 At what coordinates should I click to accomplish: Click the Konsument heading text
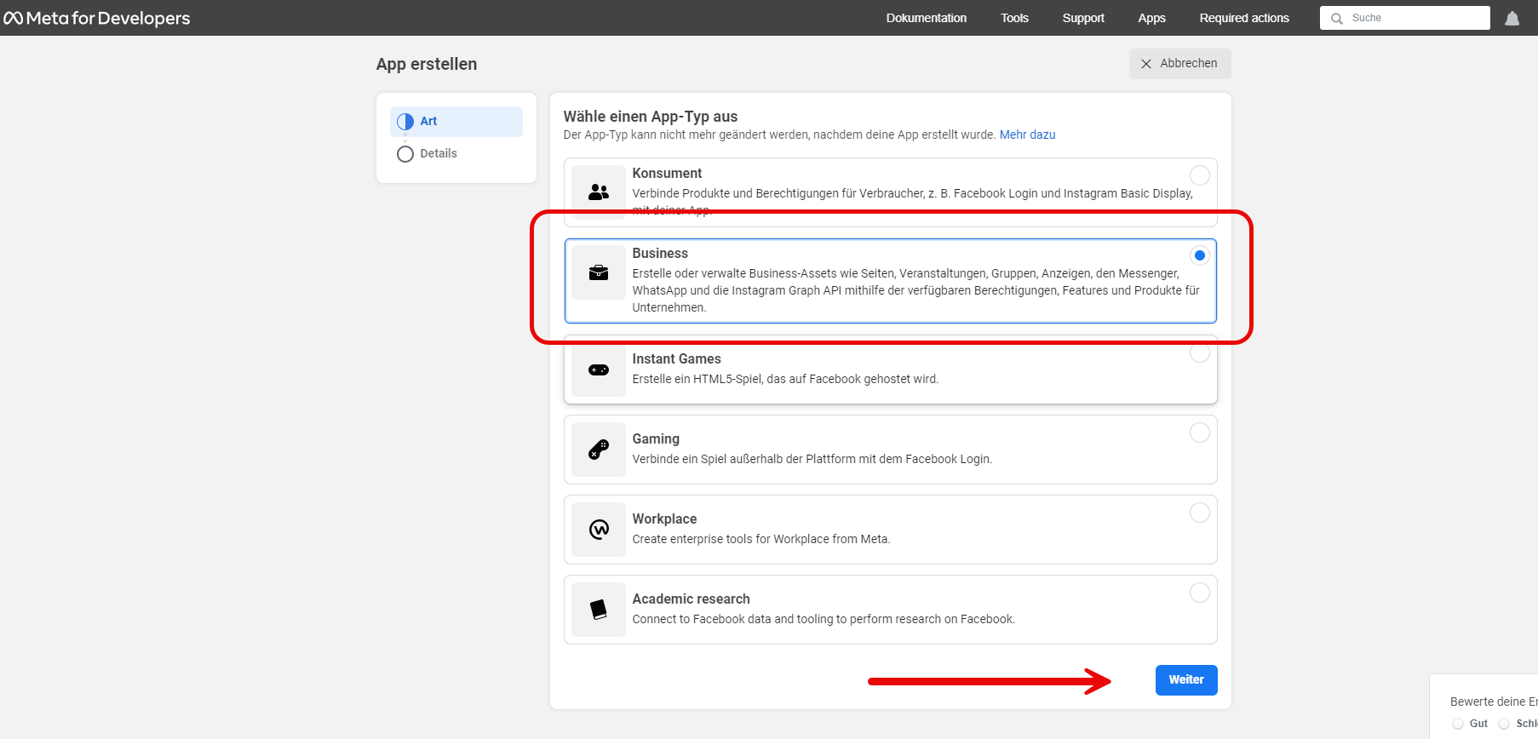(x=667, y=174)
